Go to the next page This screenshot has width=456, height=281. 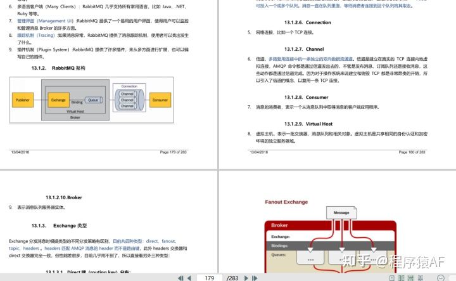point(246,278)
